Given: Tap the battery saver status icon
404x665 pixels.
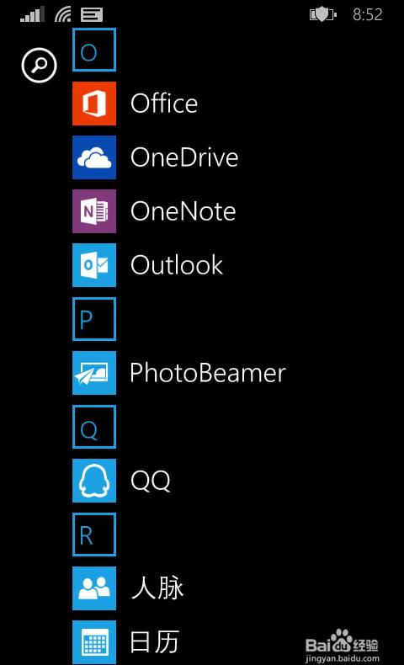Looking at the screenshot, I should coord(322,15).
